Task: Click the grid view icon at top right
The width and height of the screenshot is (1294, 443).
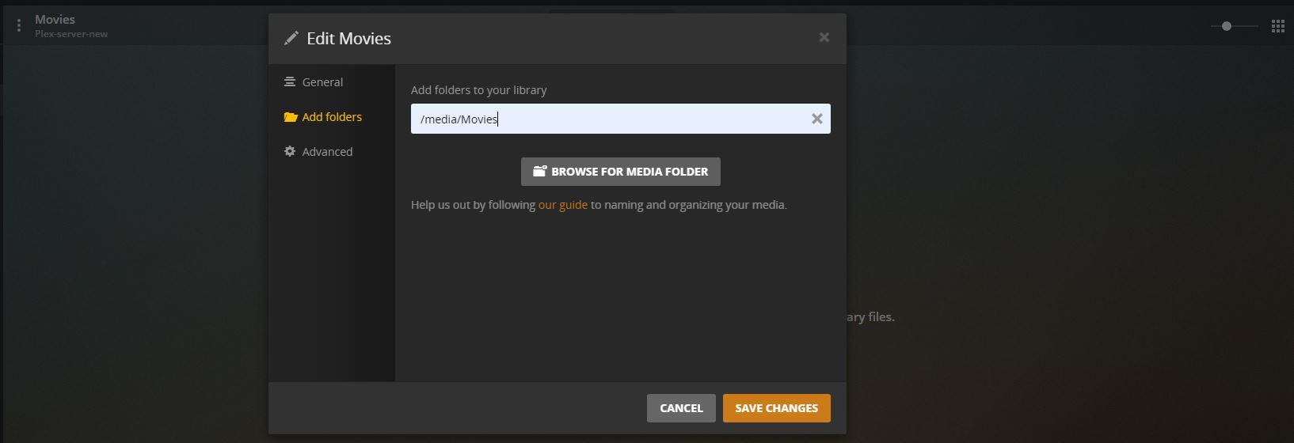Action: tap(1277, 26)
